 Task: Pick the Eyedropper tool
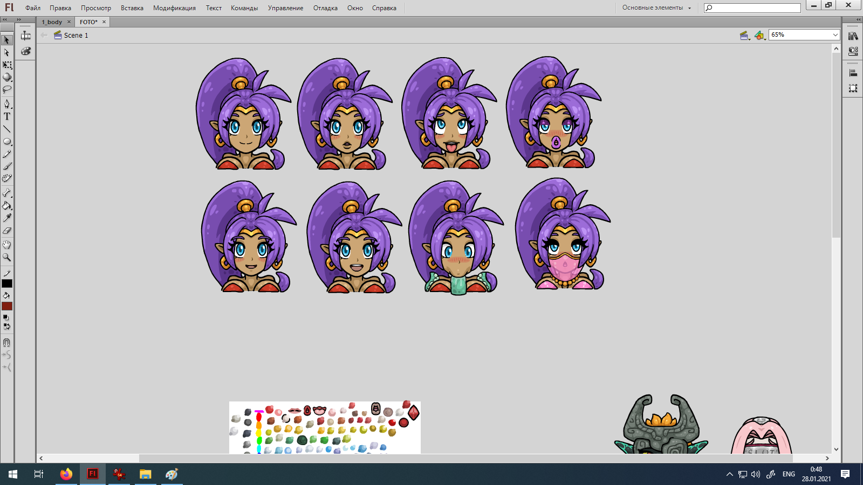point(7,218)
